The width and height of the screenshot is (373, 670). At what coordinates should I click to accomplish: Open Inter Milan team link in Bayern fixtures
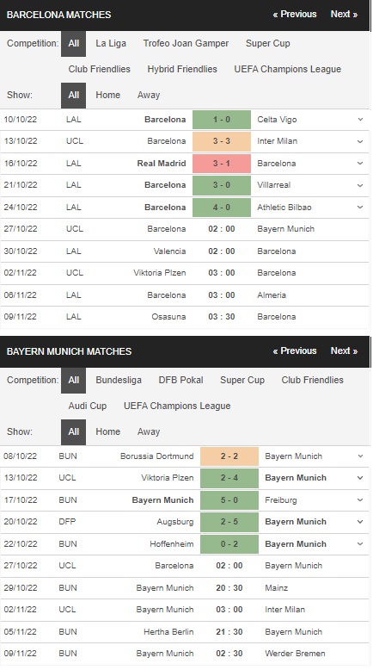(x=284, y=610)
